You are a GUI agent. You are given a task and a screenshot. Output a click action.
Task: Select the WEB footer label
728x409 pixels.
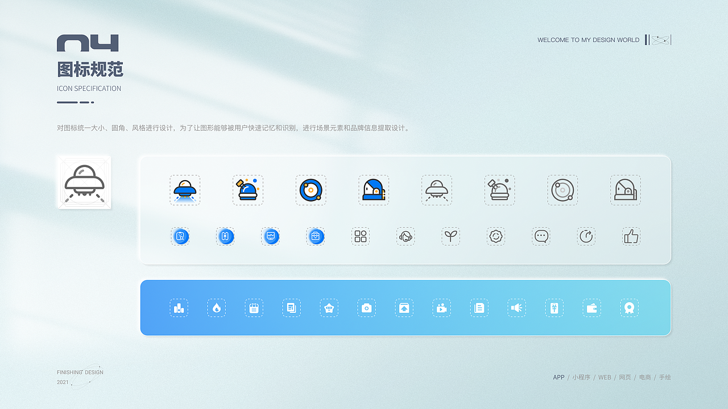pos(605,377)
